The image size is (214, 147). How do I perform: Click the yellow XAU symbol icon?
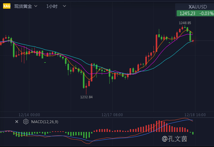[7, 6]
